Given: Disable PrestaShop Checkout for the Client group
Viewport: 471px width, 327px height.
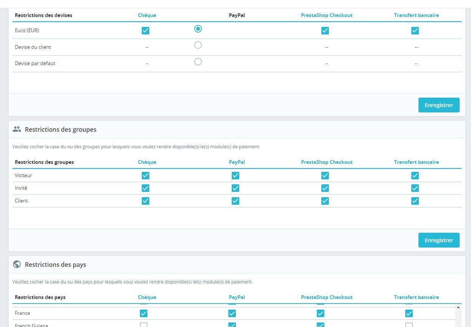Looking at the screenshot, I should coord(325,201).
